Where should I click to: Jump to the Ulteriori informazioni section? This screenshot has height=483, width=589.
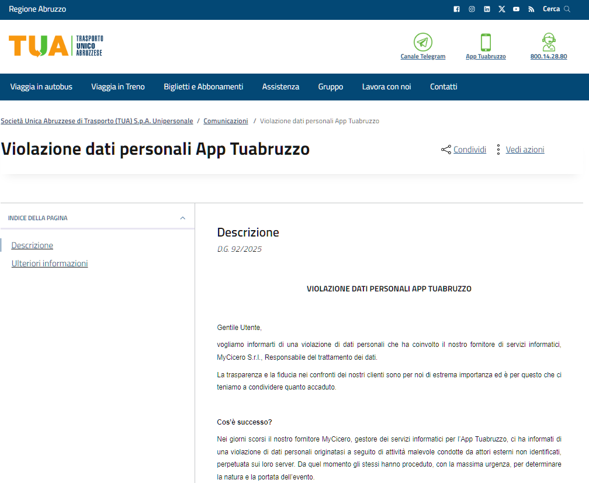click(x=50, y=263)
